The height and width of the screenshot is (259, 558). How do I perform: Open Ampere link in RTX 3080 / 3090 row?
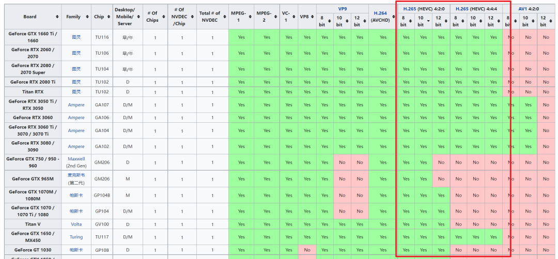click(x=76, y=147)
